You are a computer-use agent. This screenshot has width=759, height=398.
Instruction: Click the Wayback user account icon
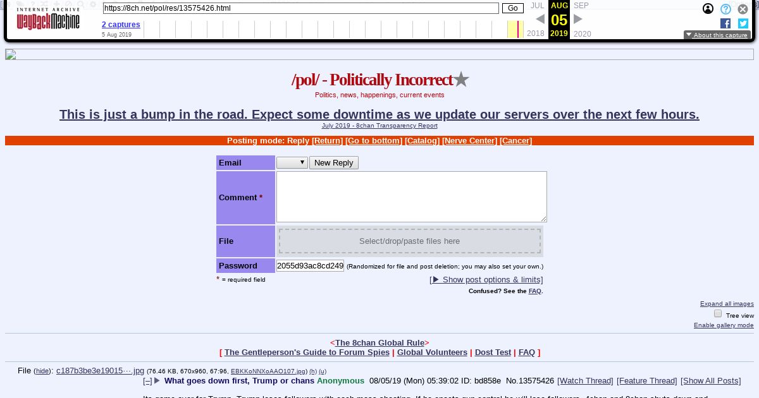point(708,9)
